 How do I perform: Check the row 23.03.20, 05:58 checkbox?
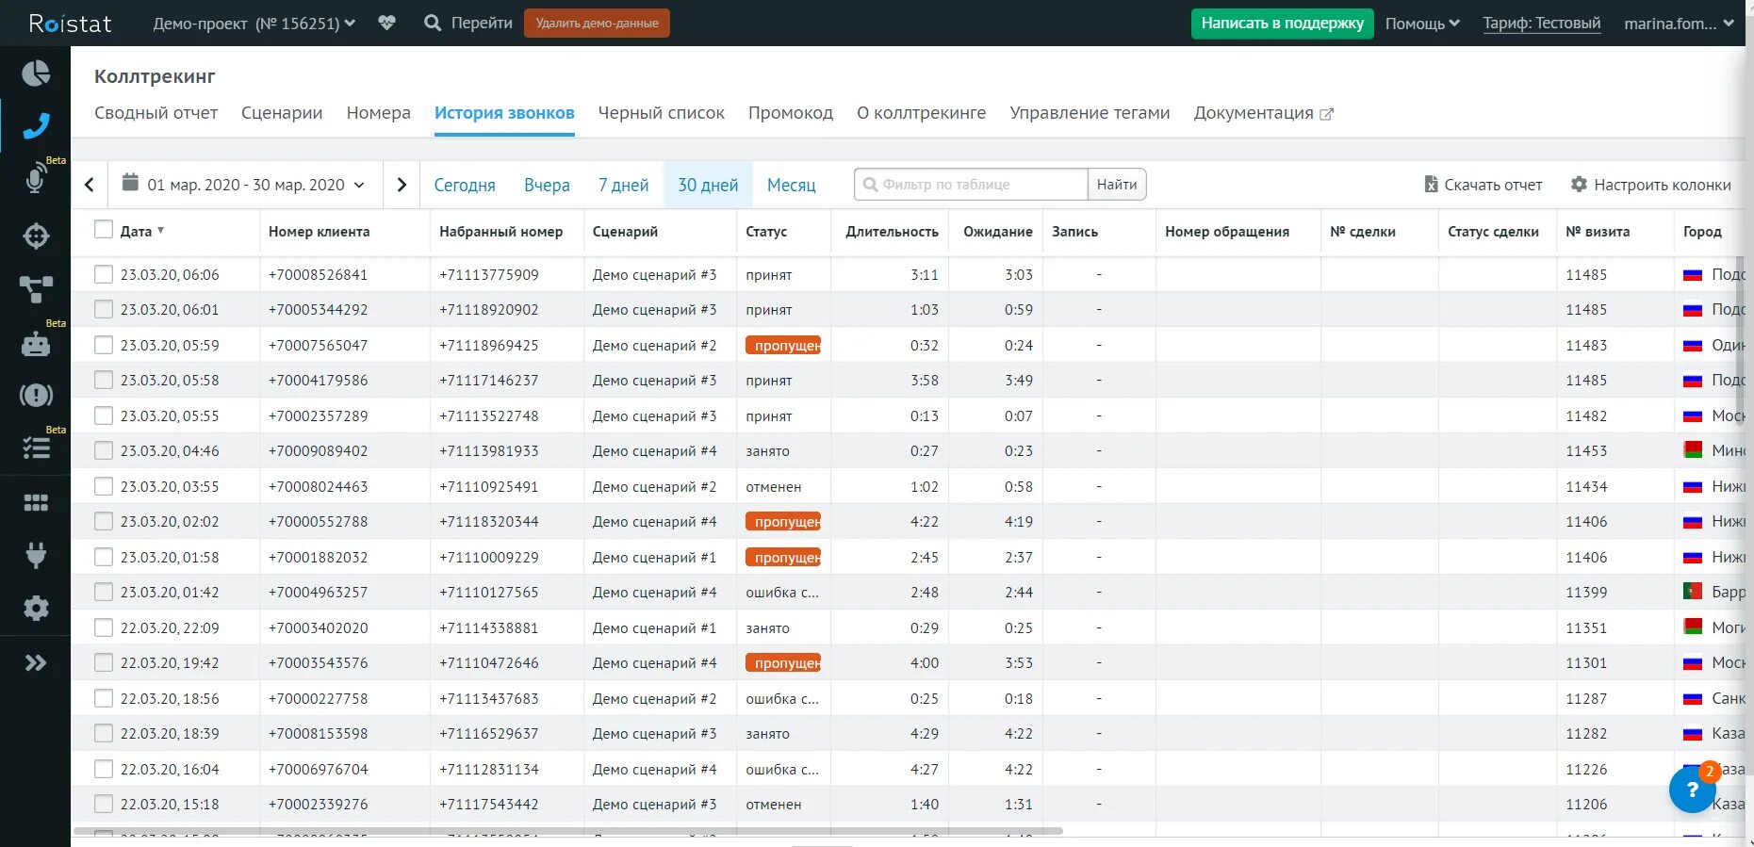coord(104,380)
